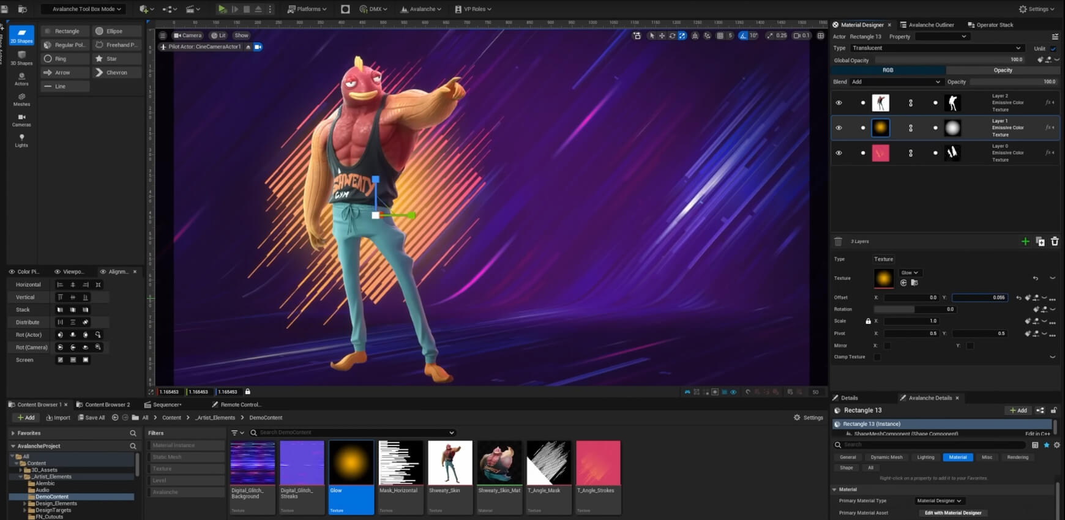Delete layer with trash icon

point(1055,242)
